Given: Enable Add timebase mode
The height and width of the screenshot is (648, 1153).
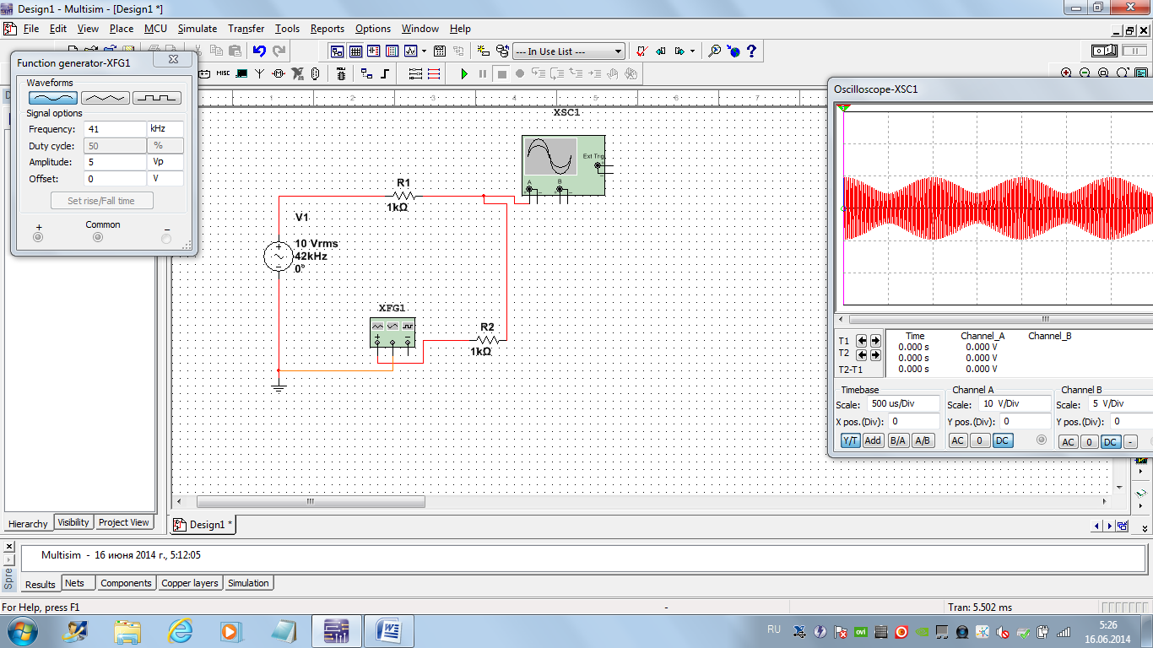Looking at the screenshot, I should pos(874,440).
